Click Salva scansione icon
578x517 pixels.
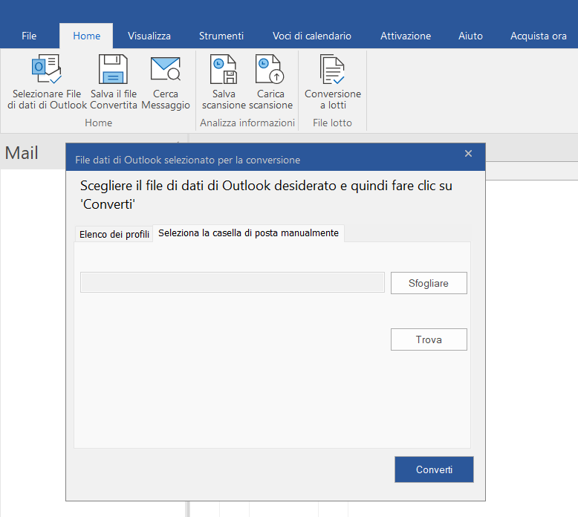click(224, 69)
